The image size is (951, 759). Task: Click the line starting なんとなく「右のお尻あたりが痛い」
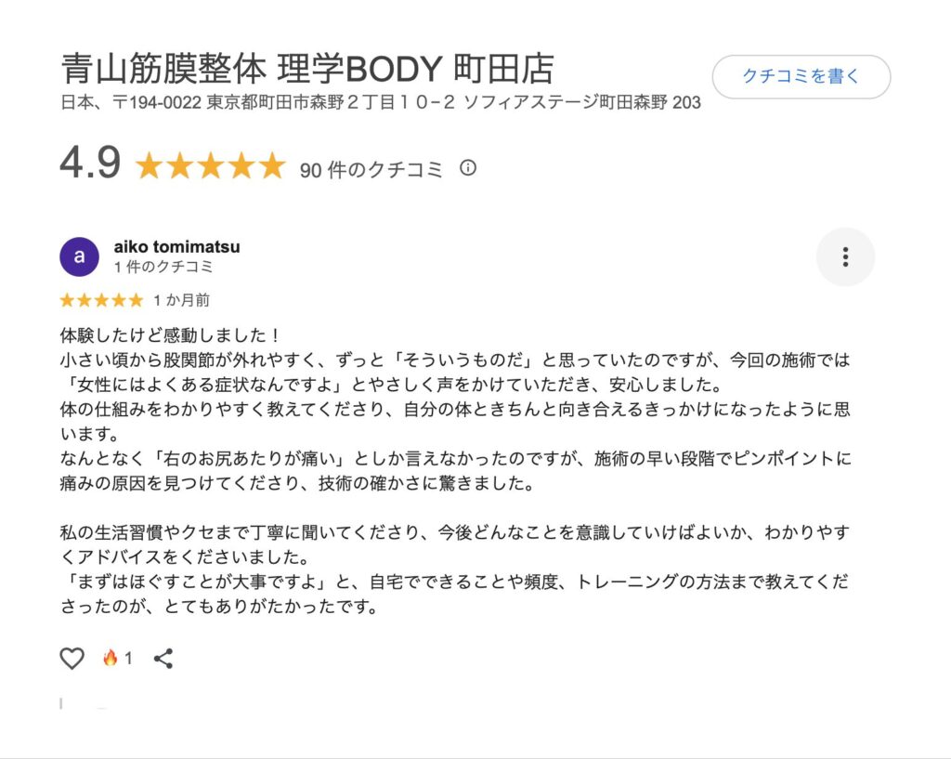[455, 459]
